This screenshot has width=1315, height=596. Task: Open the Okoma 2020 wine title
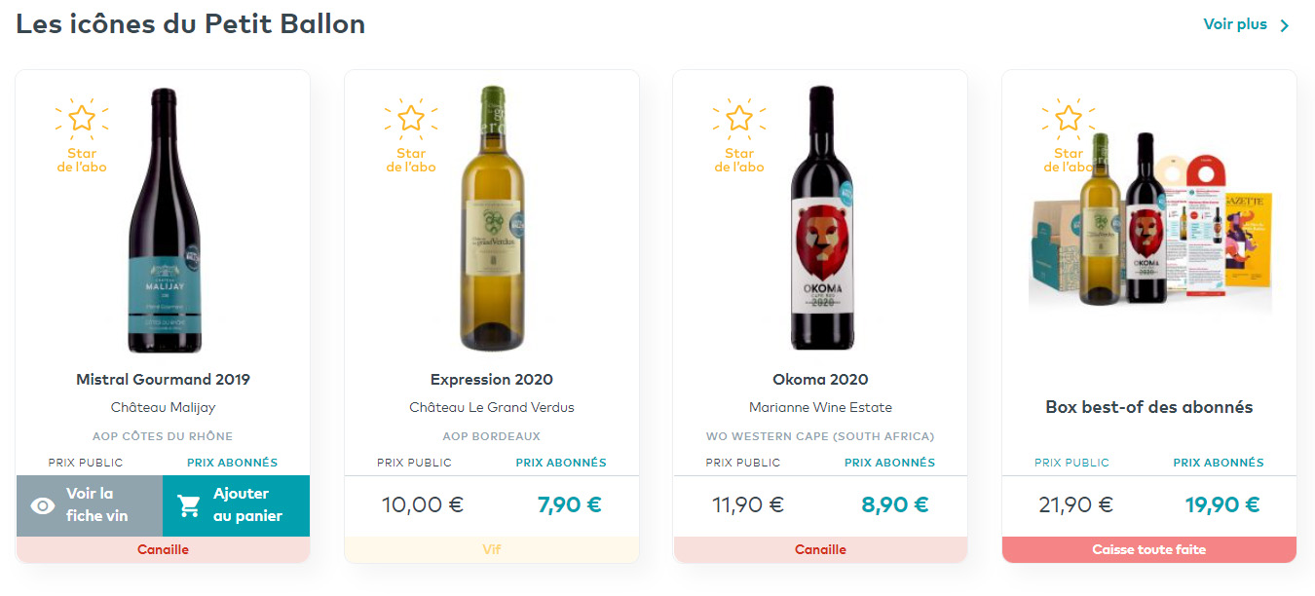tap(820, 380)
